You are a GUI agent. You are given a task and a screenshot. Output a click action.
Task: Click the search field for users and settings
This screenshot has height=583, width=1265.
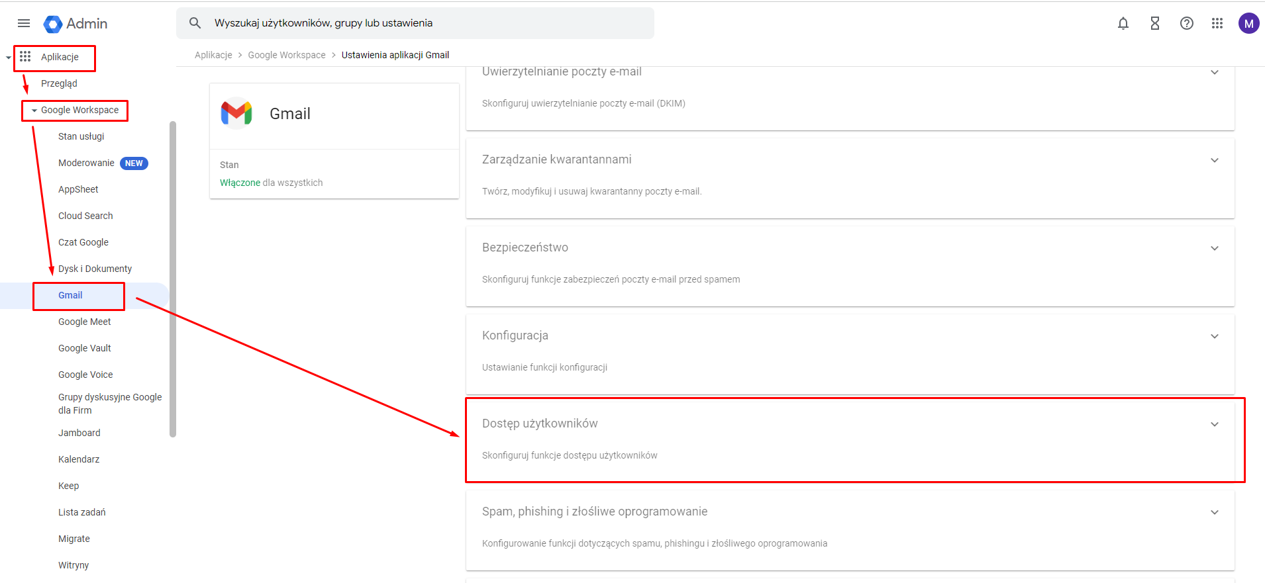click(415, 23)
